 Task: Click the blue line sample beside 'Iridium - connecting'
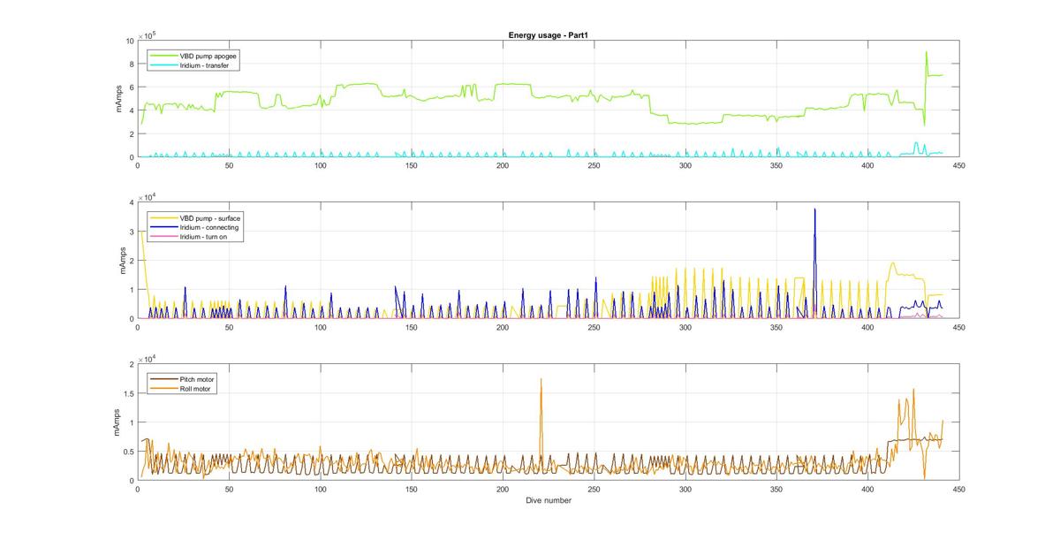(x=163, y=227)
